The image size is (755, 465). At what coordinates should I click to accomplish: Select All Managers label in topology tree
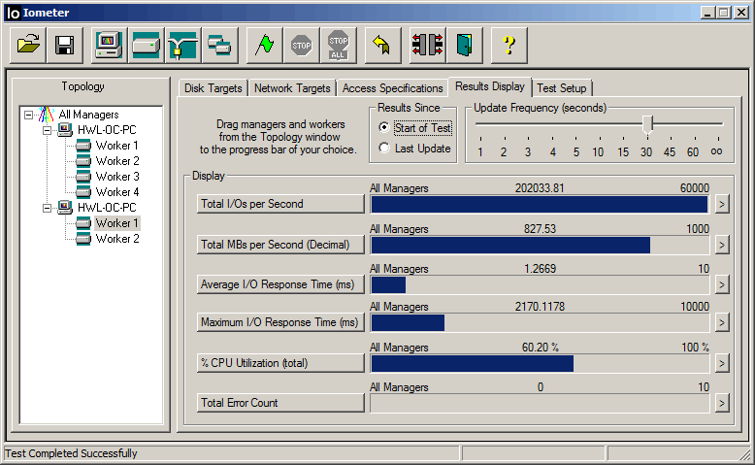point(88,115)
